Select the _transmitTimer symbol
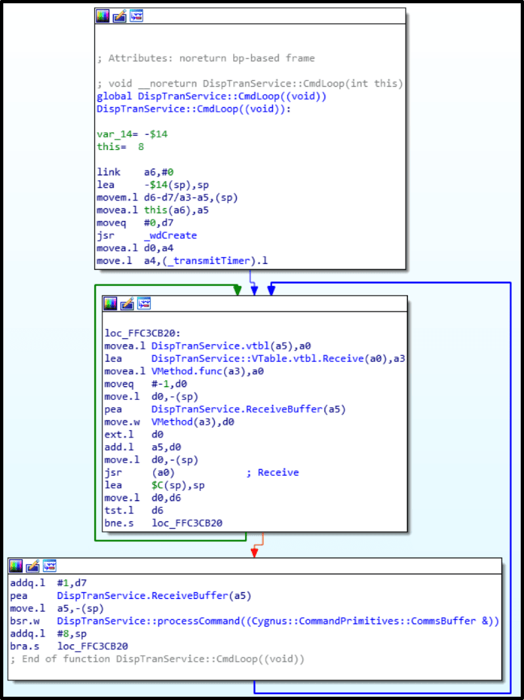Image resolution: width=524 pixels, height=700 pixels. (208, 261)
